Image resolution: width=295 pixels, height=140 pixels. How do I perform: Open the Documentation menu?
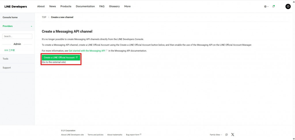coord(85,6)
